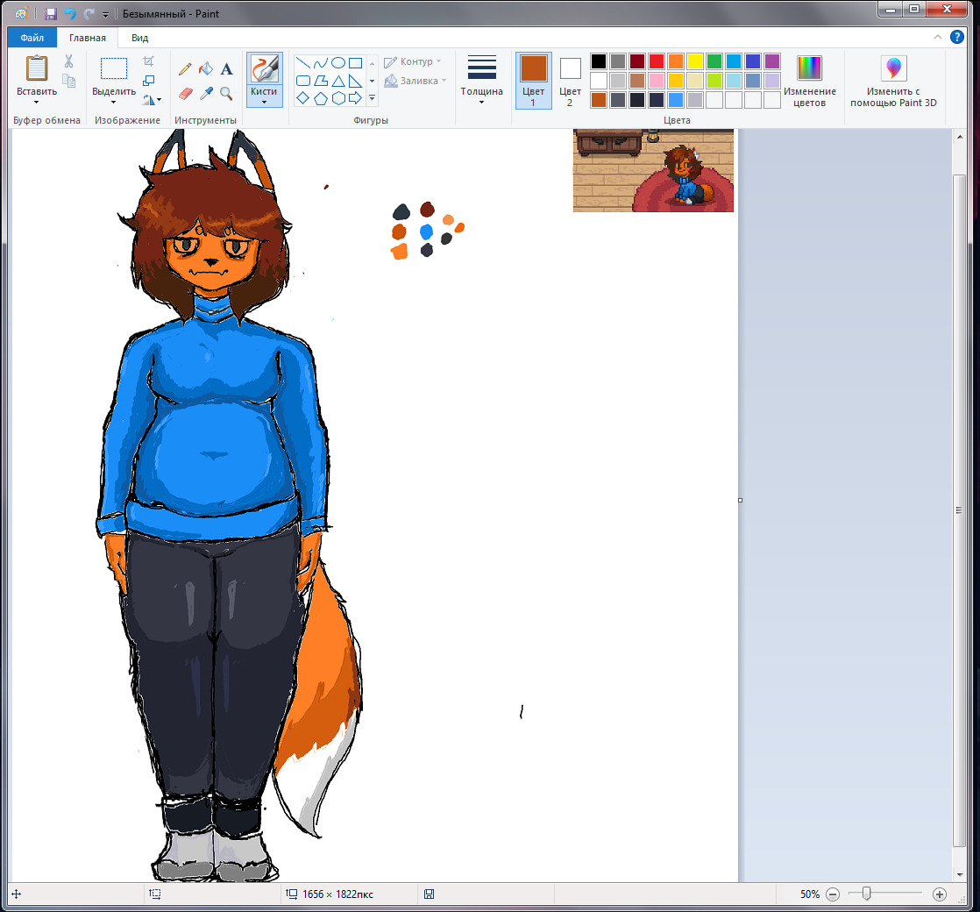The height and width of the screenshot is (912, 980).
Task: Select the Magnifier tool
Action: [x=226, y=93]
